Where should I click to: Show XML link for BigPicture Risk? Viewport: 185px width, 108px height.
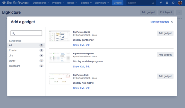coord(81,88)
